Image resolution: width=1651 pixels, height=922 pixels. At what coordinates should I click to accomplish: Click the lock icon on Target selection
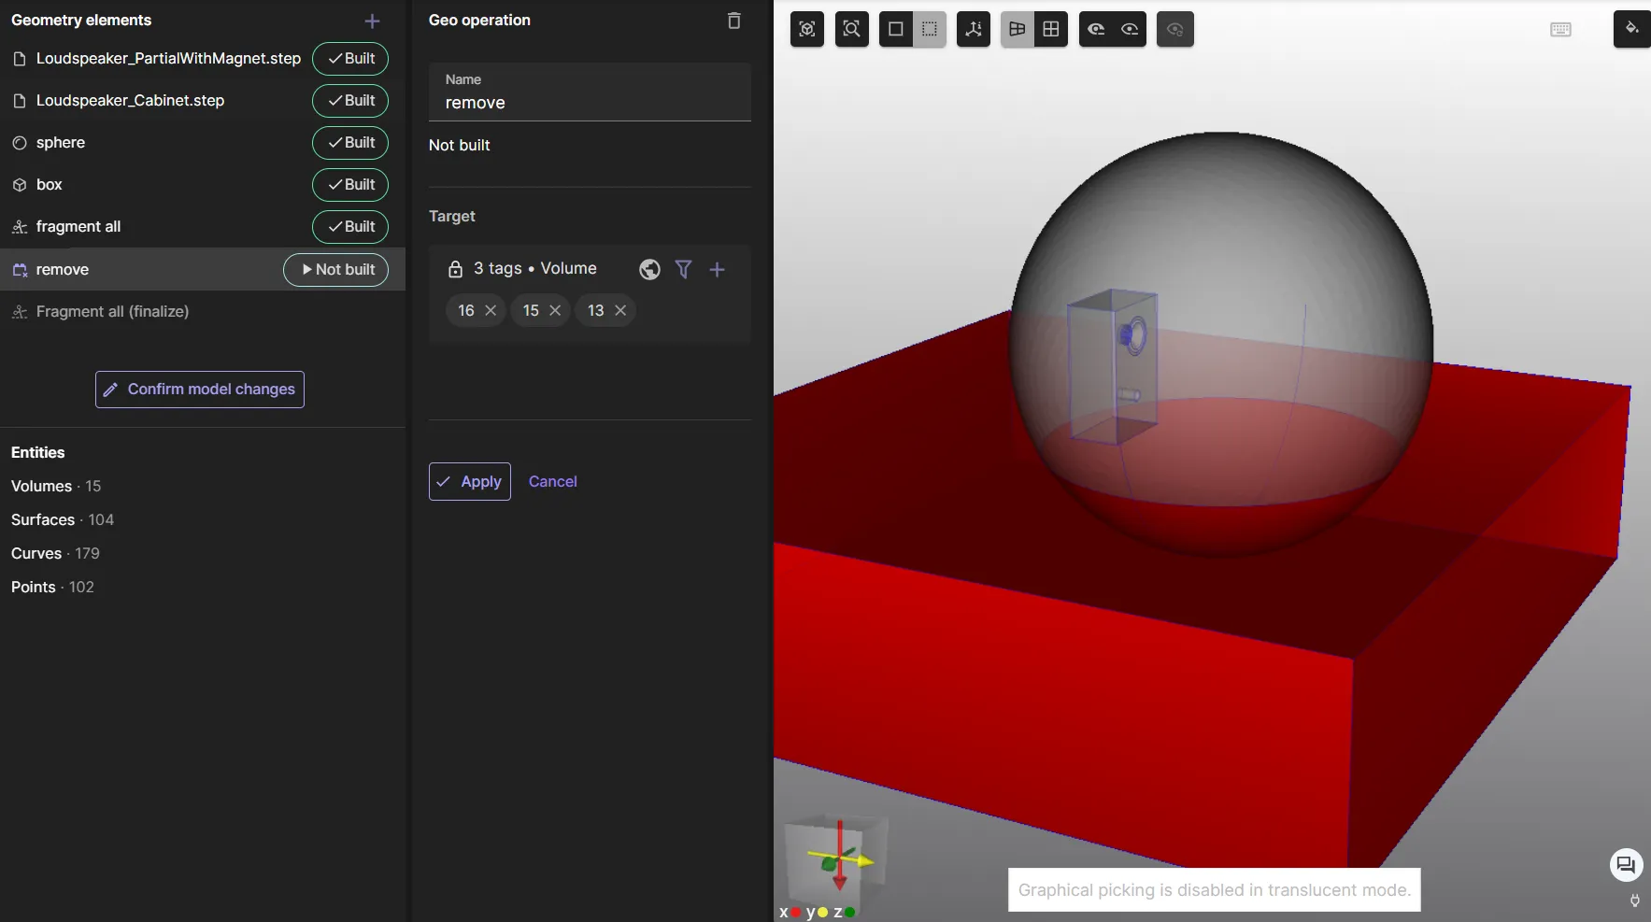click(x=455, y=269)
